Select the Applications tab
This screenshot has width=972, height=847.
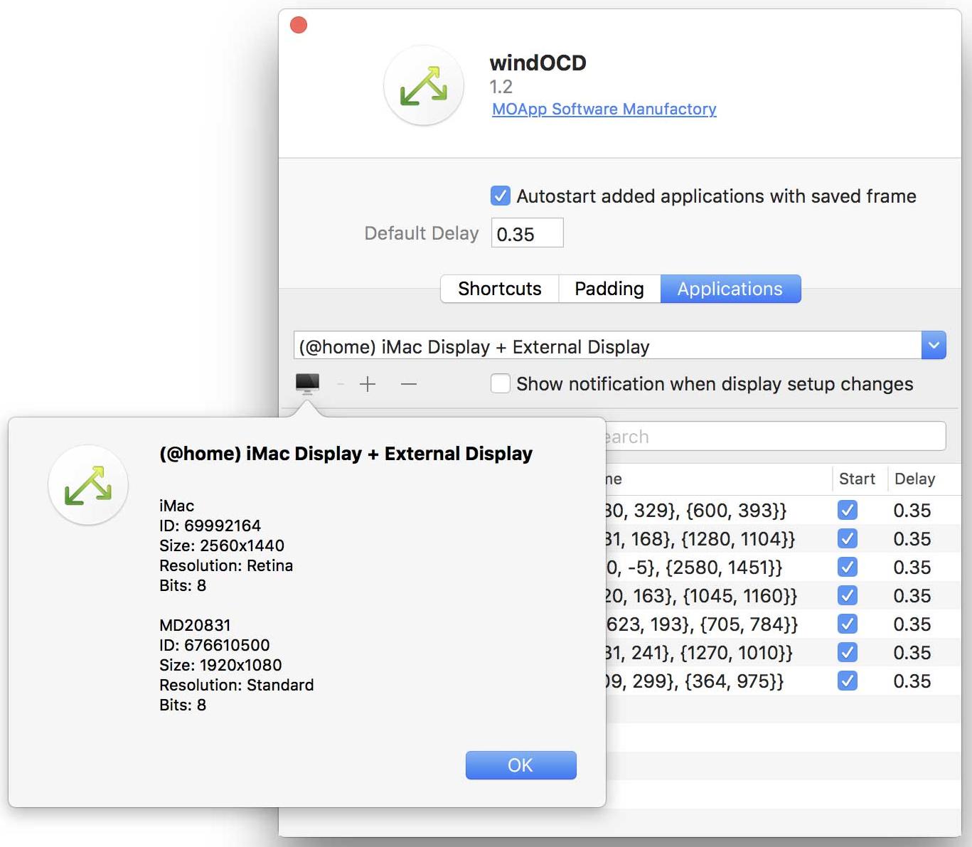tap(730, 289)
